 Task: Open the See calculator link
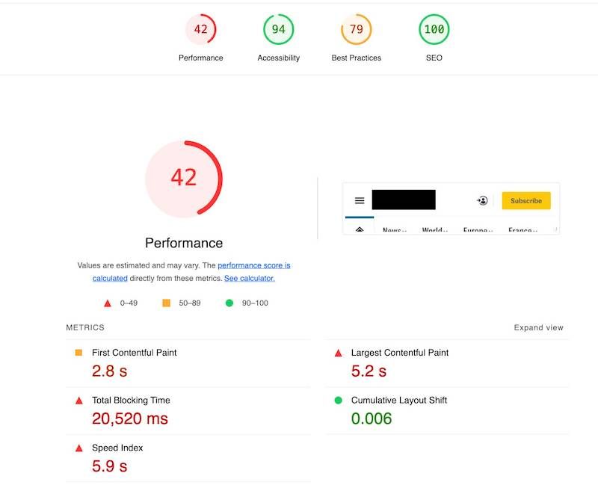(x=250, y=278)
